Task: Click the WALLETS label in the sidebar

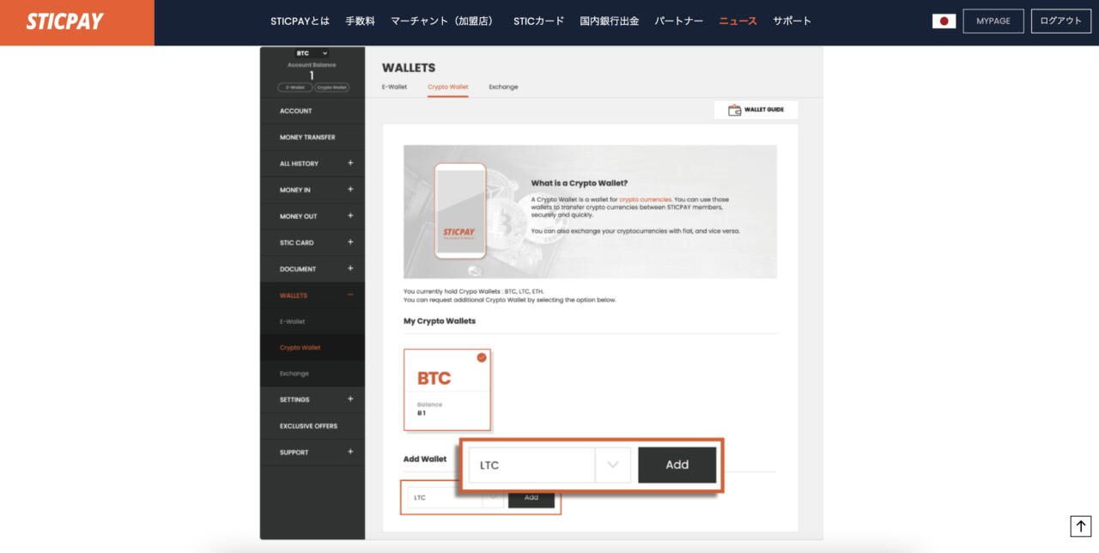Action: click(x=293, y=295)
